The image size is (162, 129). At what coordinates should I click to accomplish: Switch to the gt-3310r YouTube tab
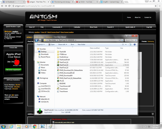87,2
